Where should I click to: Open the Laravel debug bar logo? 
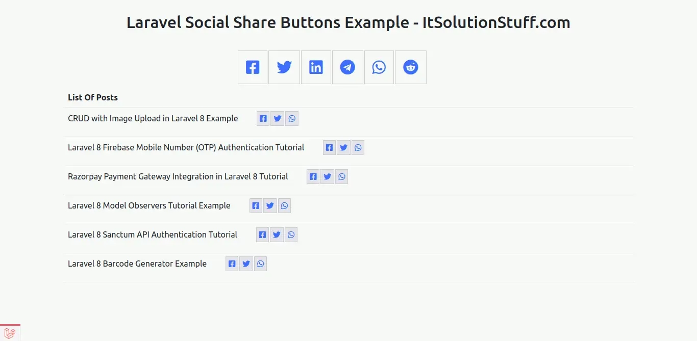click(x=10, y=333)
